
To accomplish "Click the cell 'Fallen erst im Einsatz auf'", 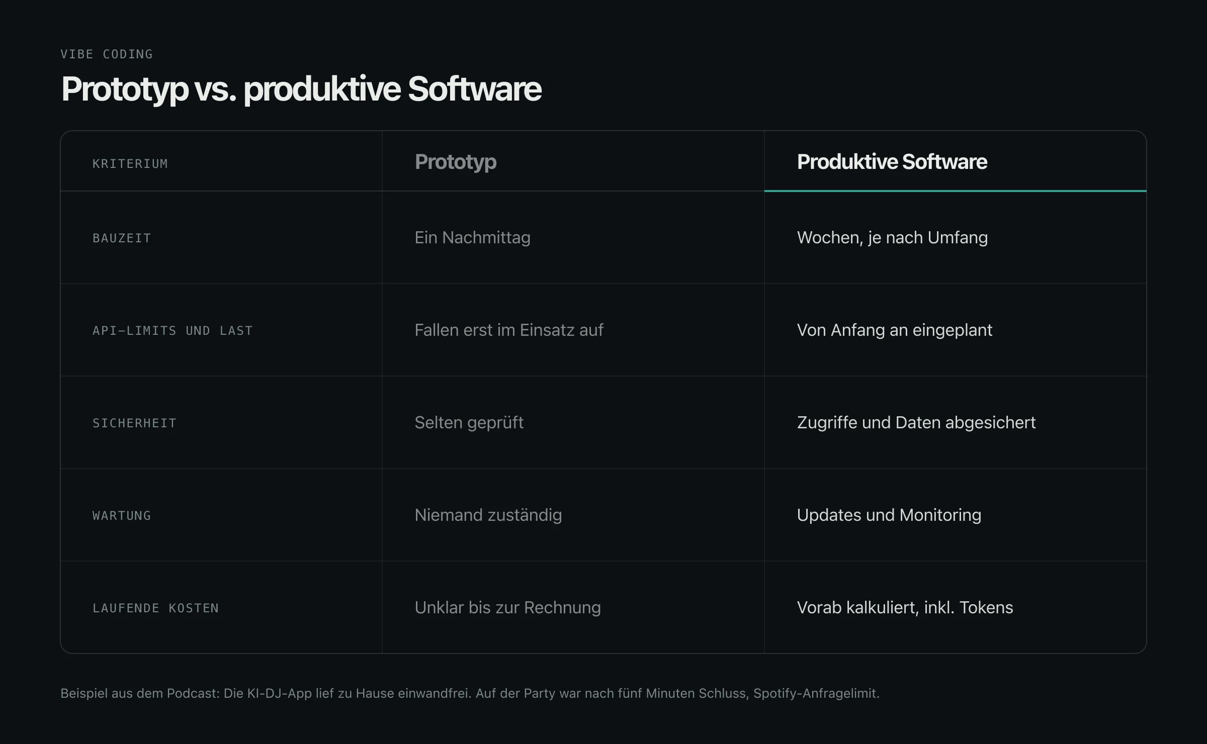I will pos(509,330).
